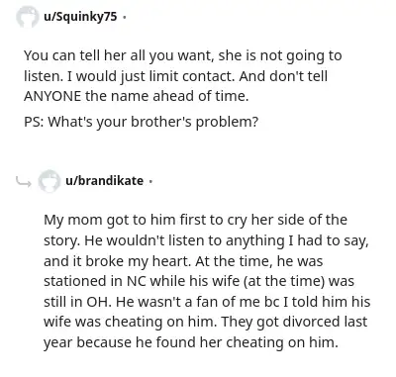The image size is (396, 377).
Task: Click the 'stationed in NC' line
Action: [x=199, y=281]
